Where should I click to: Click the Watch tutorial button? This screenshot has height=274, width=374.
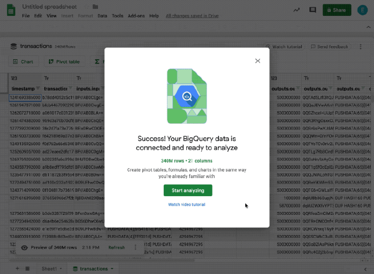(x=284, y=47)
